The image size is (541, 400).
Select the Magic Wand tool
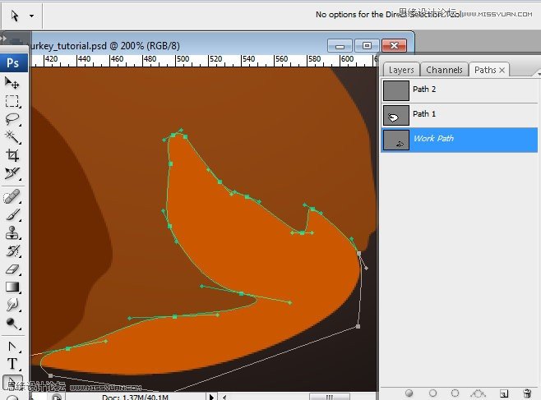click(x=12, y=137)
